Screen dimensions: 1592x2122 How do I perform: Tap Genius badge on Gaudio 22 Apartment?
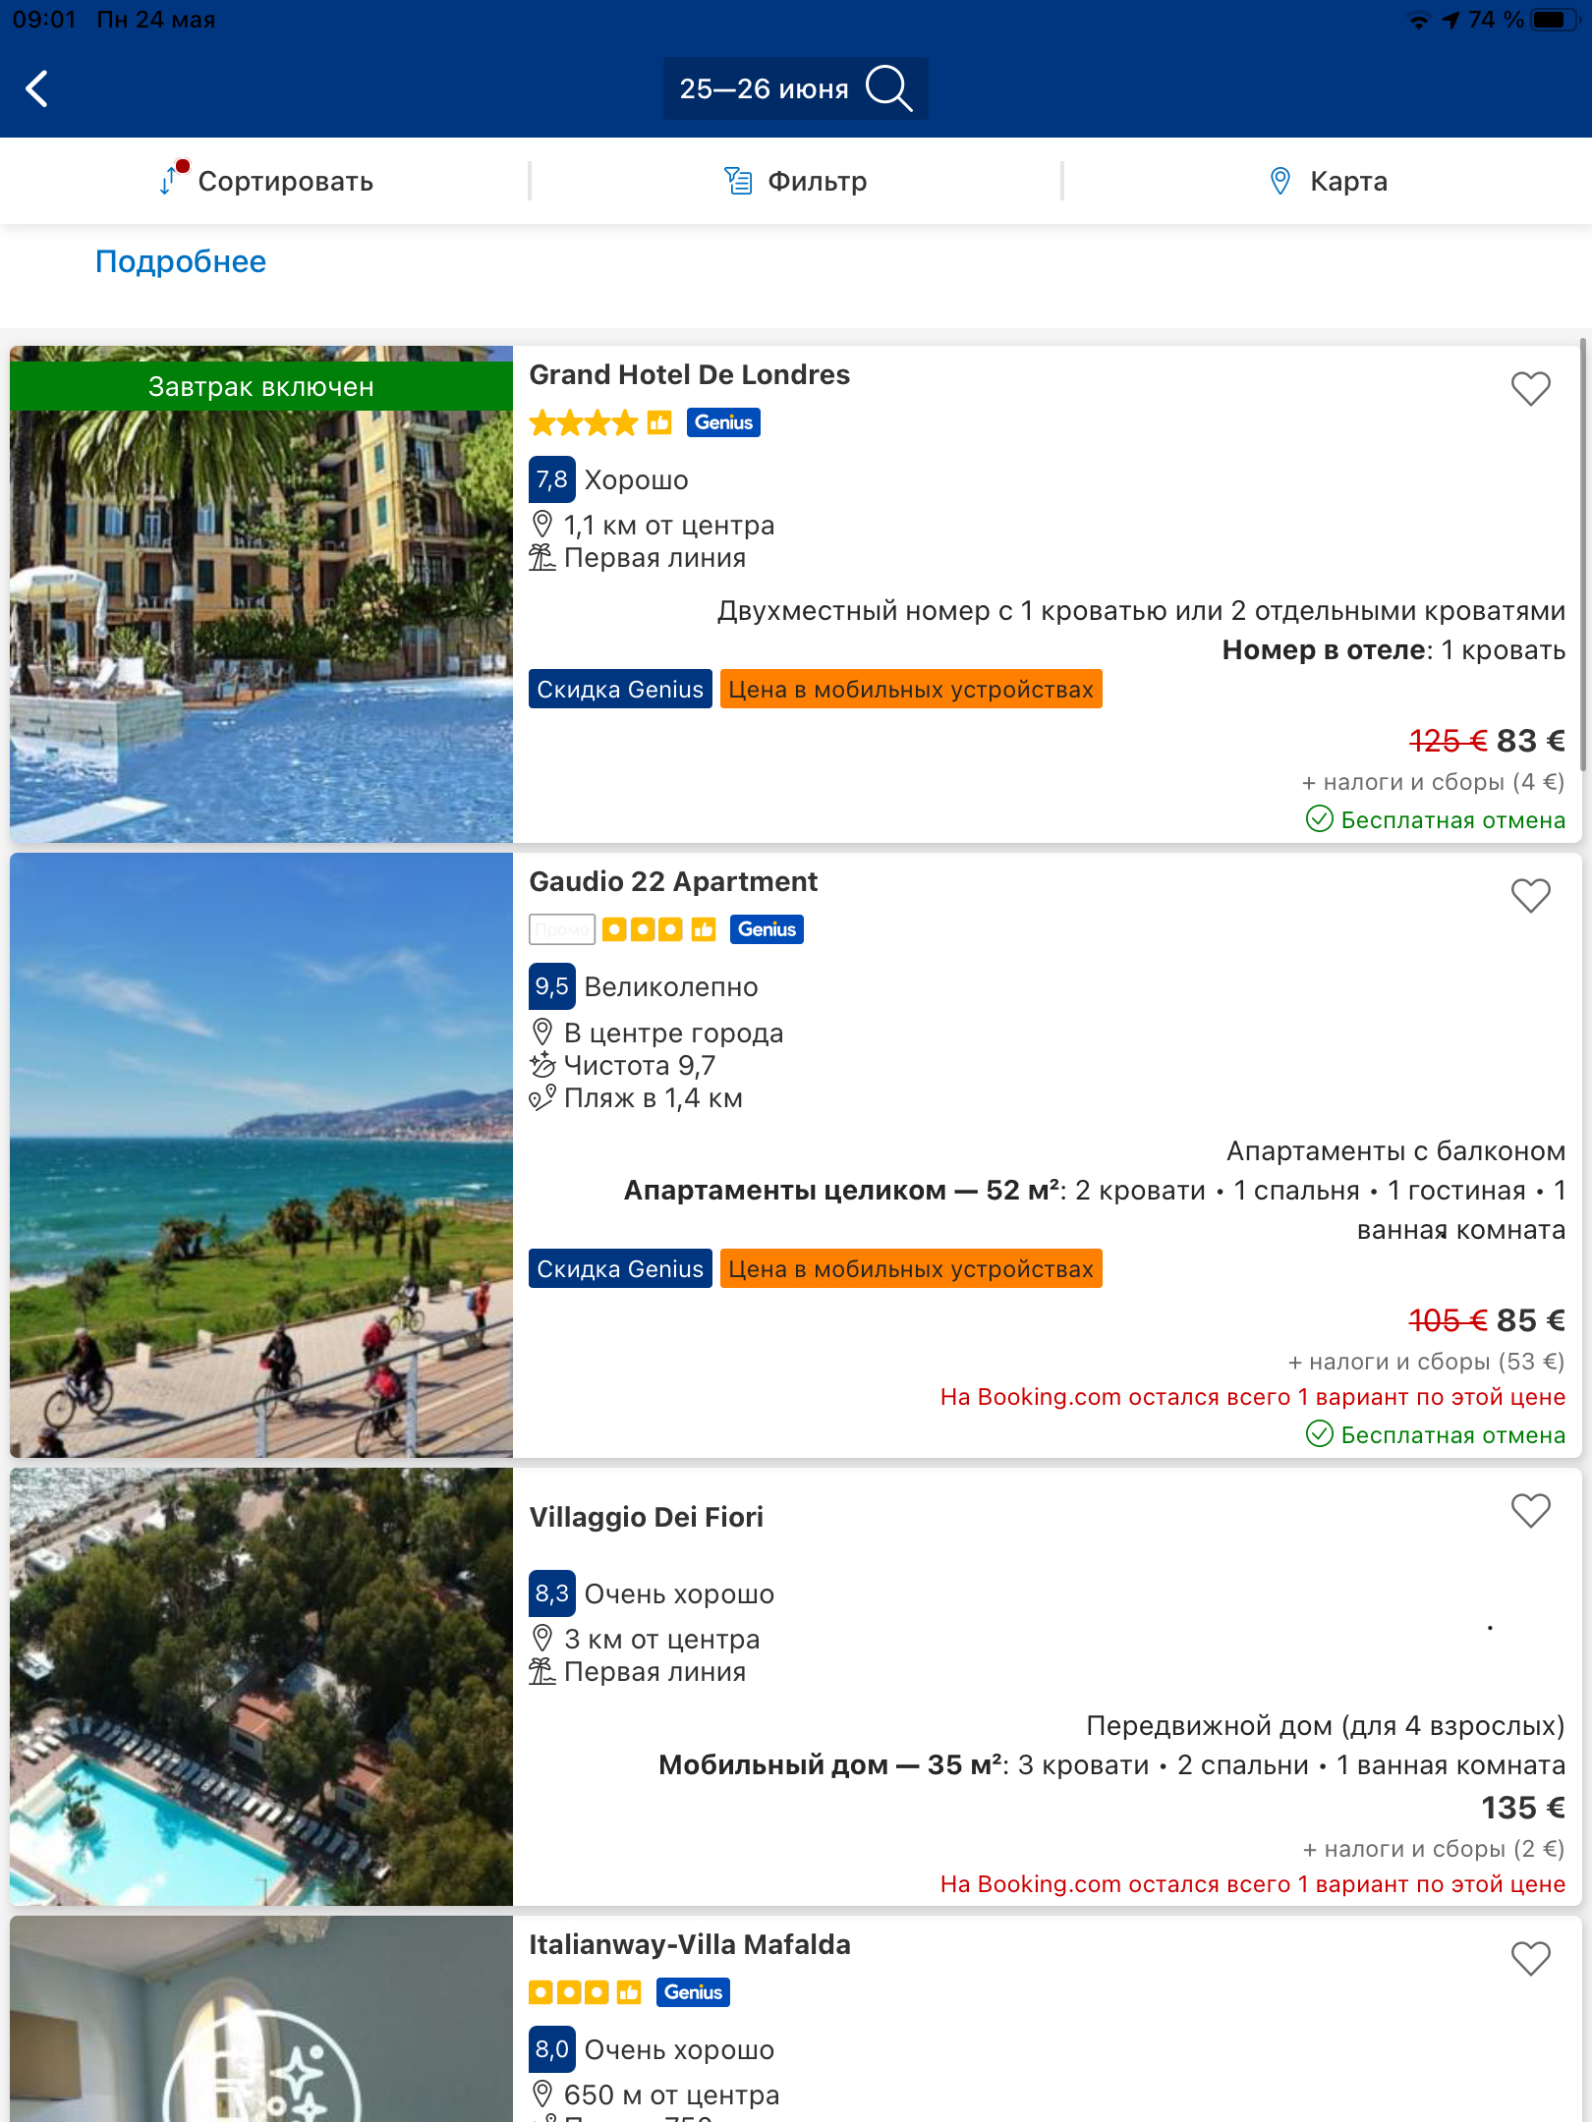coord(767,929)
